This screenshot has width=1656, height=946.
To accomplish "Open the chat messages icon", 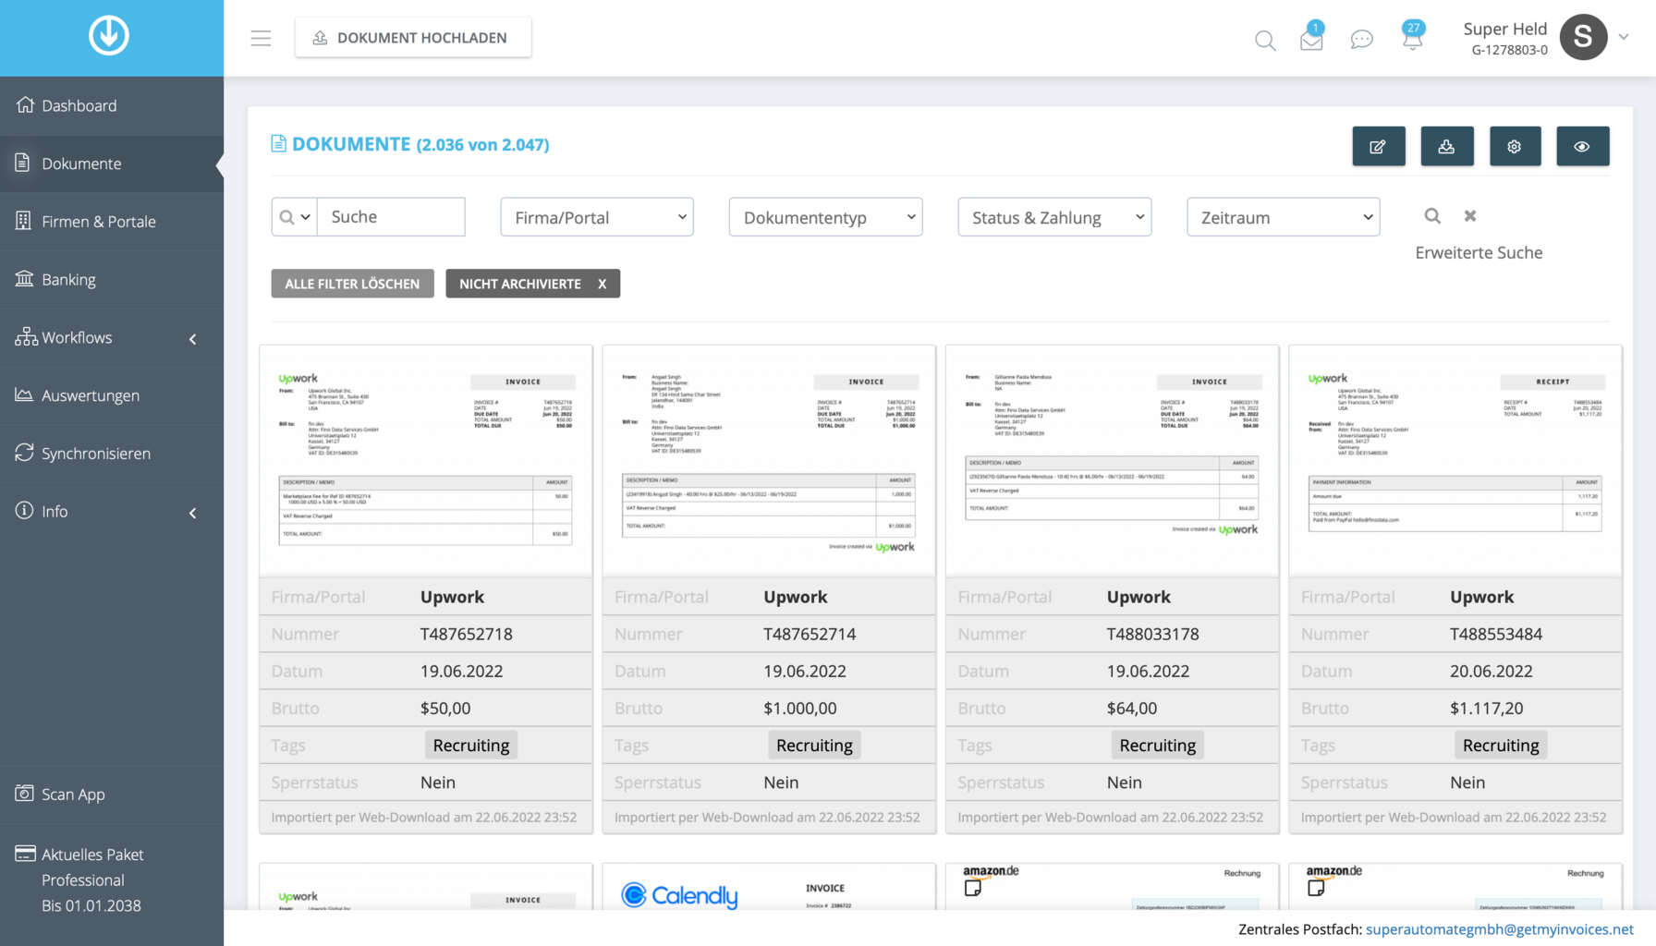I will [1361, 40].
